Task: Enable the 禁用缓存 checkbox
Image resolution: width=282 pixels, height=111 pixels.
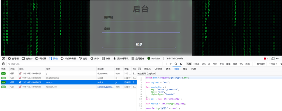Action: coord(255,64)
